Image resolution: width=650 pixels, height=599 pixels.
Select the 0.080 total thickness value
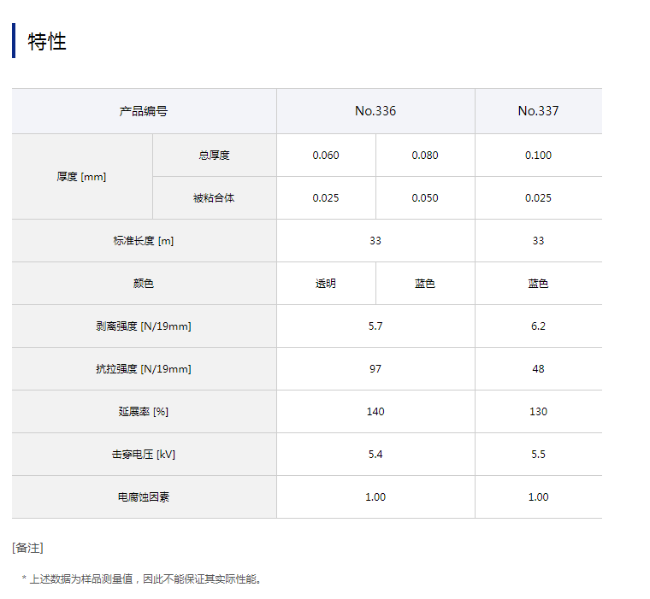[425, 156]
